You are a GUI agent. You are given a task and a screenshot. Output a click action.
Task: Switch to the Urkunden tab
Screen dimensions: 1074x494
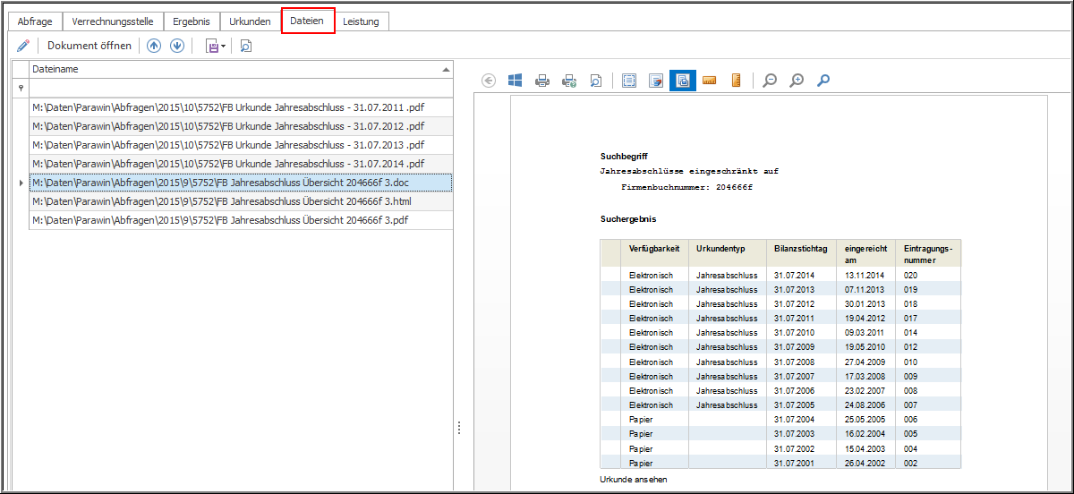[x=250, y=21]
